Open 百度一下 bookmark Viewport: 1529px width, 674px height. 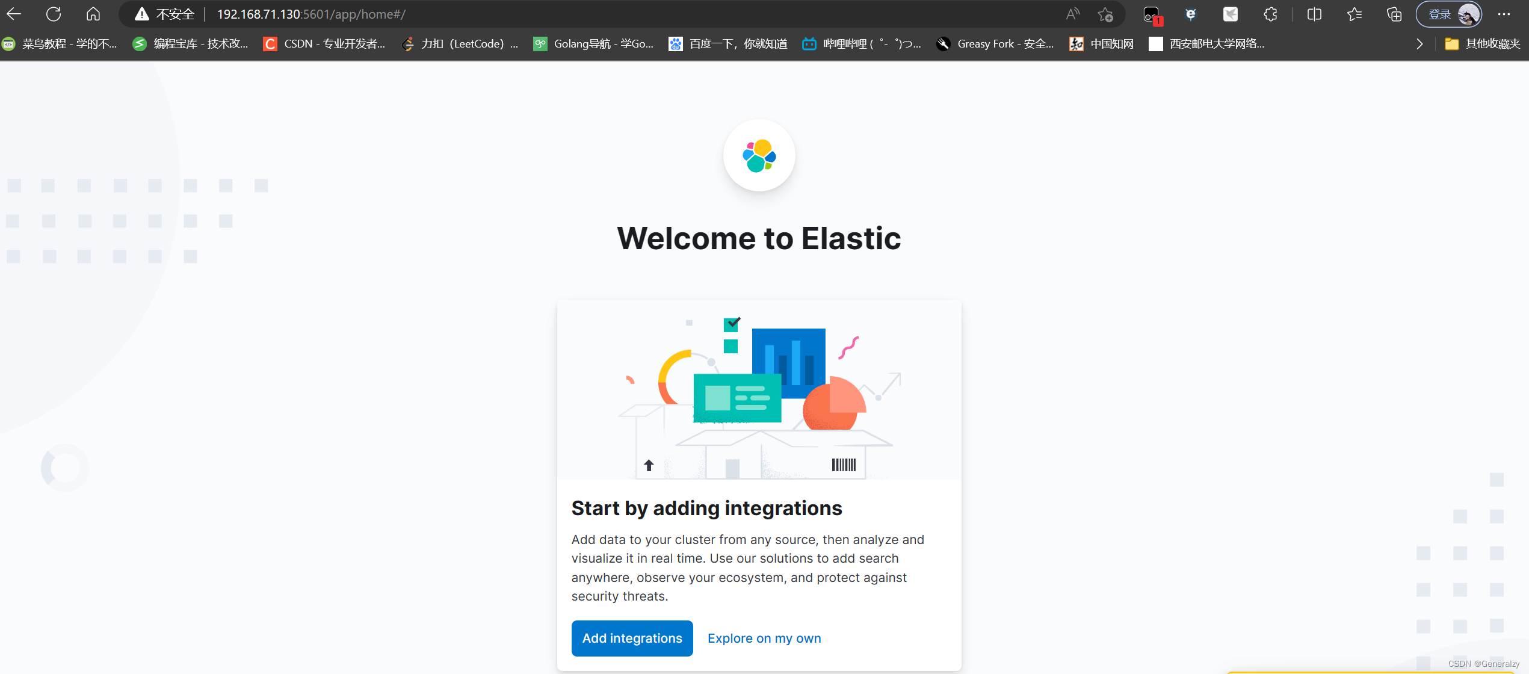pyautogui.click(x=728, y=43)
